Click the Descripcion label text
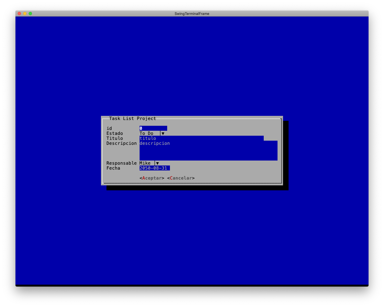384x307 pixels. (x=122, y=143)
